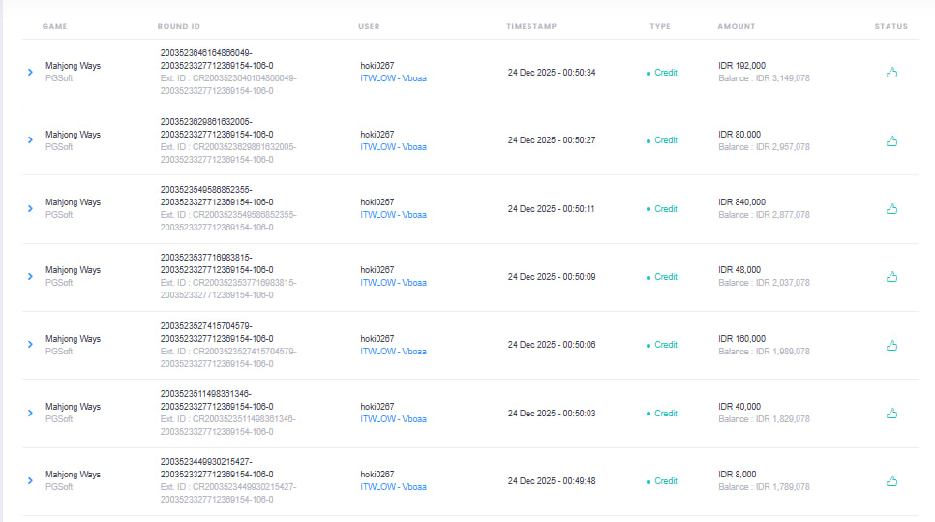Expand the 00:50:06 transaction row
The height and width of the screenshot is (522, 935).
[x=30, y=345]
